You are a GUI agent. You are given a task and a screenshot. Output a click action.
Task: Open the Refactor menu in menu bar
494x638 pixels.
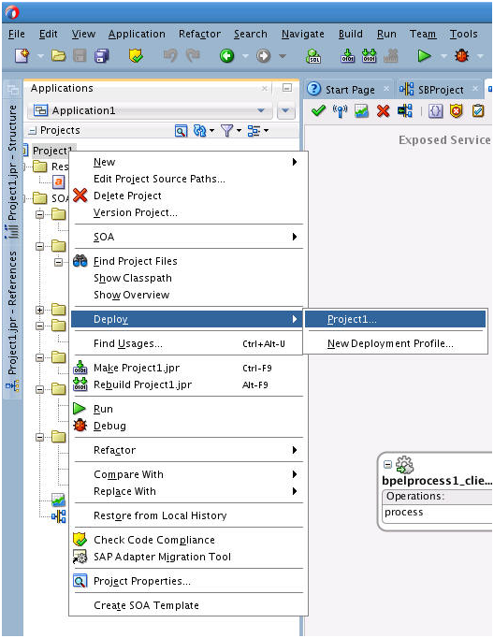(x=200, y=35)
